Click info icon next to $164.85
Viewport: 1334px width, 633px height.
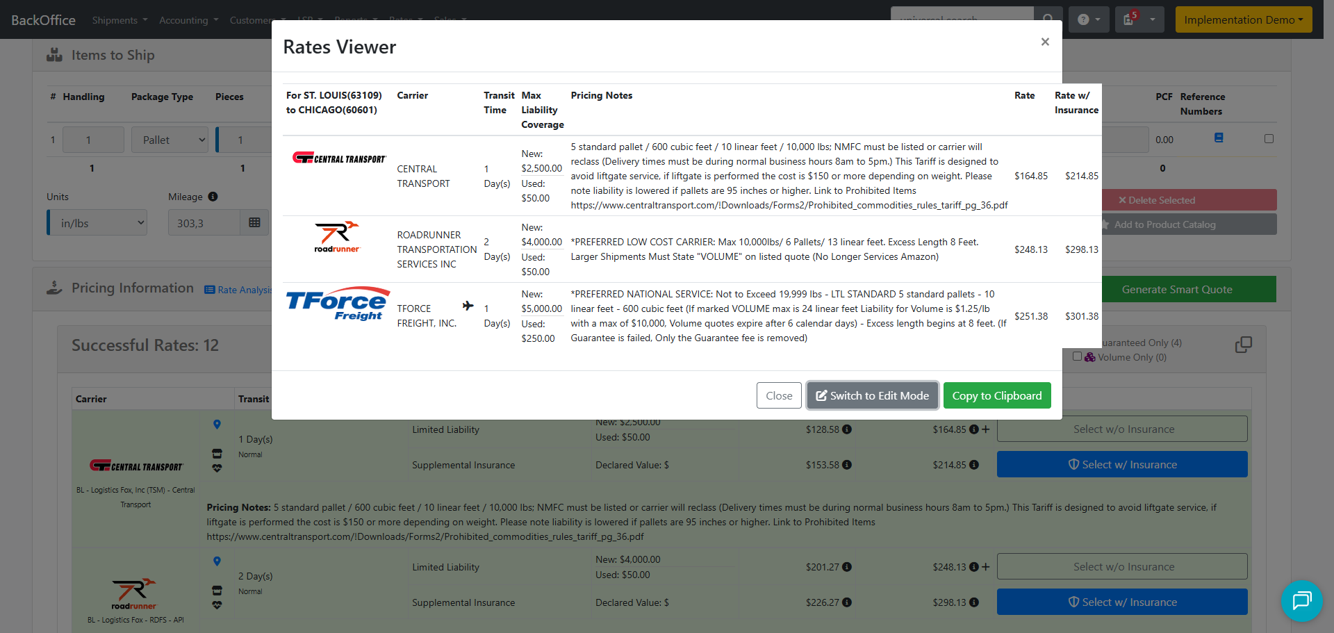tap(974, 429)
